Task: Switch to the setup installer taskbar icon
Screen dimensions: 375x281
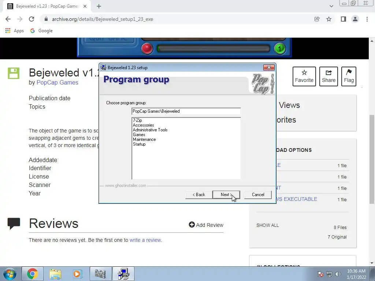Action: (x=123, y=274)
